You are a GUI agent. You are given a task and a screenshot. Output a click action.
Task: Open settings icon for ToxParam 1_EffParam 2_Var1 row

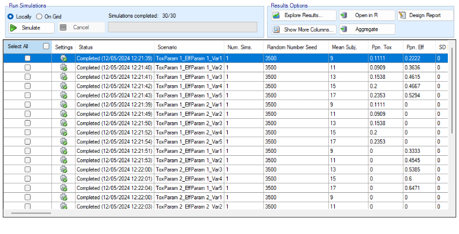(x=64, y=105)
